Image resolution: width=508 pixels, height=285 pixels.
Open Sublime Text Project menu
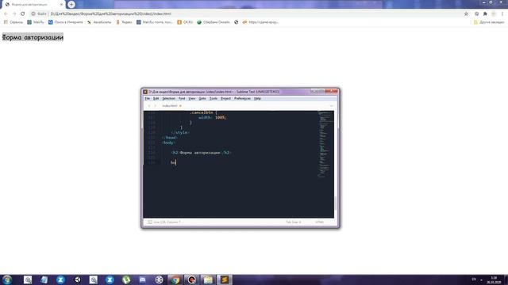click(225, 98)
